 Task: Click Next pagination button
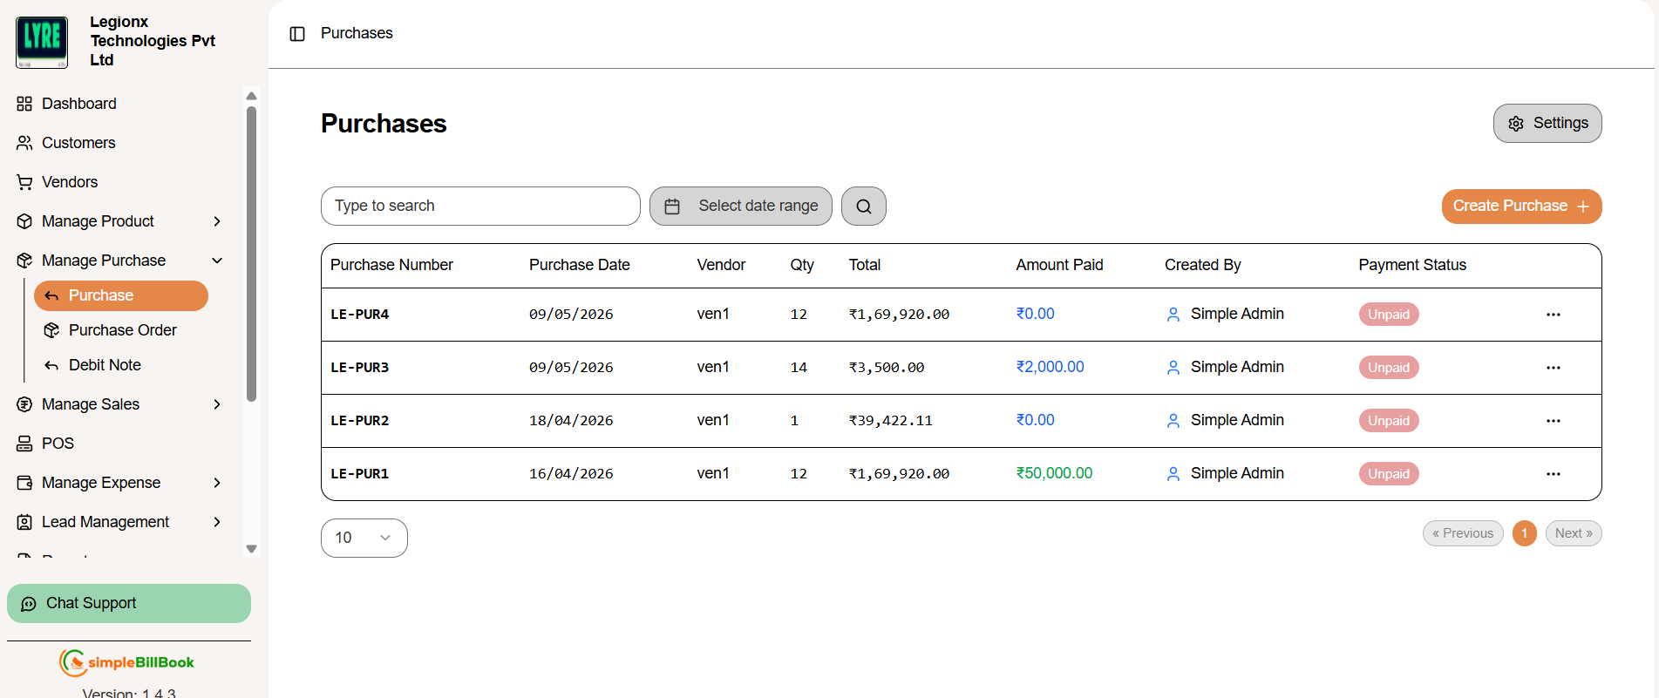[1574, 533]
